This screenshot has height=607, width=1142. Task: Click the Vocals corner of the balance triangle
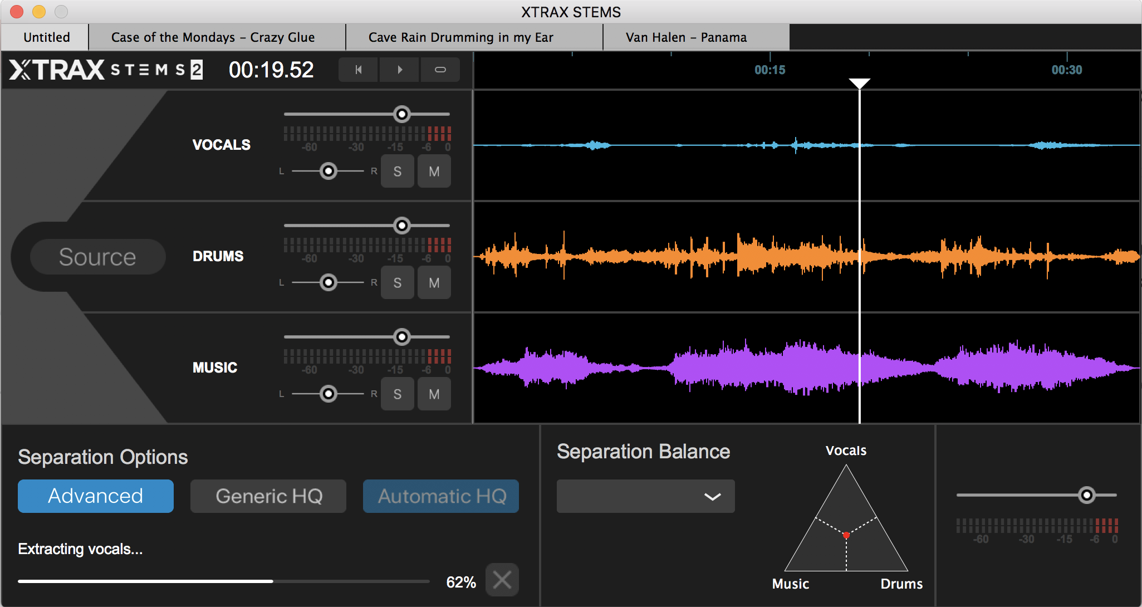846,451
